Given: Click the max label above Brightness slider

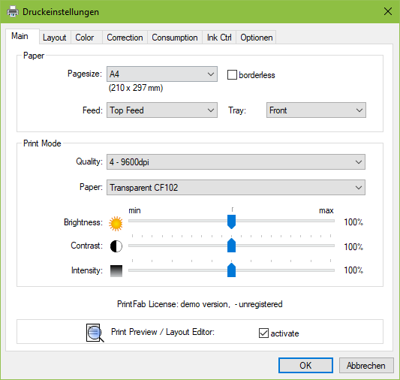Looking at the screenshot, I should pyautogui.click(x=326, y=210).
